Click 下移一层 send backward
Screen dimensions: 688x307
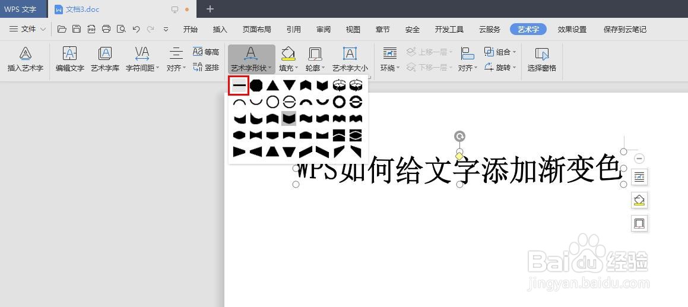tap(429, 67)
